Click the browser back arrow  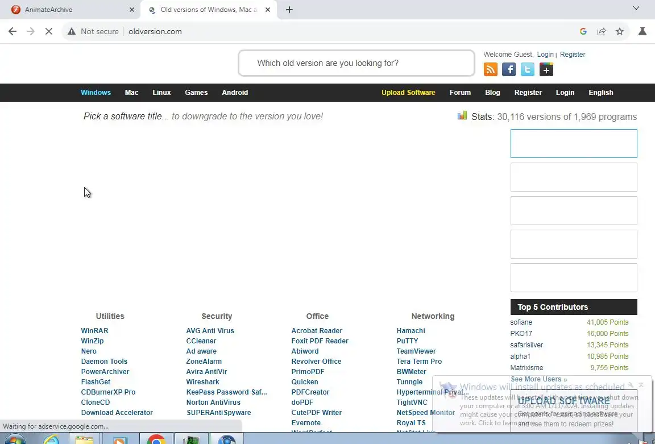pyautogui.click(x=13, y=31)
